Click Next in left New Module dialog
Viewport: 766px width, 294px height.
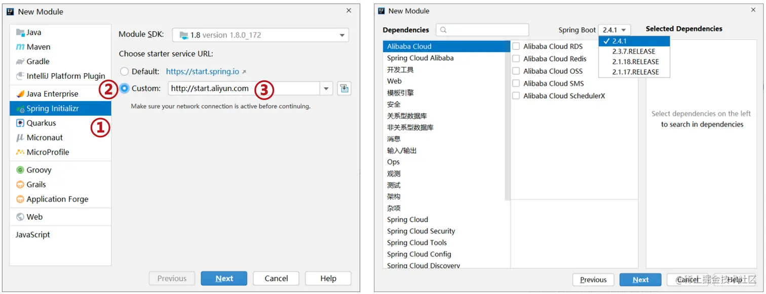click(224, 278)
